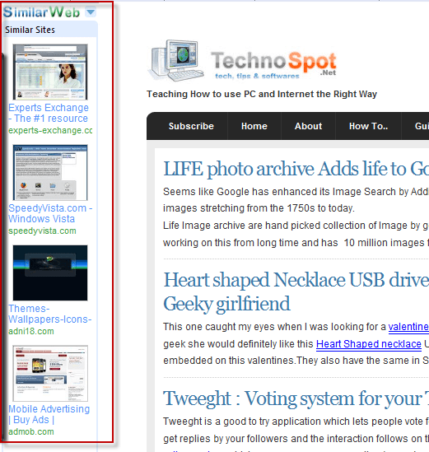
Task: Click the Heart Shaped necklace inline link
Action: pyautogui.click(x=369, y=344)
